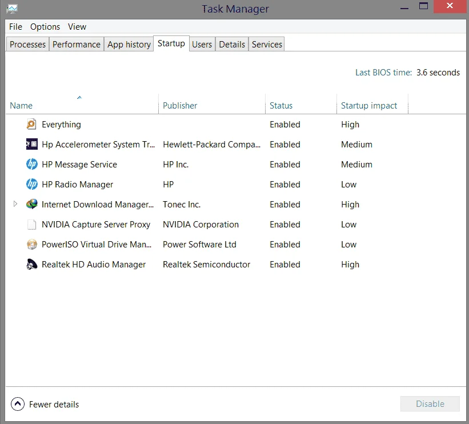Click the Fewer details label
Viewport: 469px width, 424px height.
(54, 404)
